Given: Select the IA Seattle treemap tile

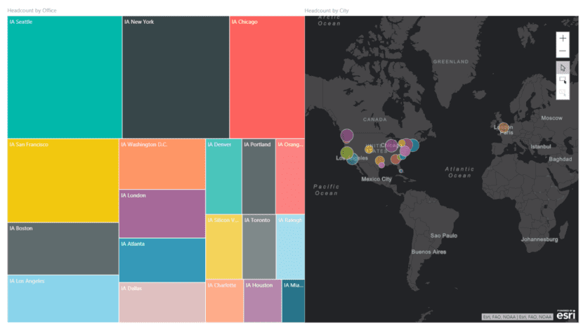Looking at the screenshot, I should coord(65,77).
